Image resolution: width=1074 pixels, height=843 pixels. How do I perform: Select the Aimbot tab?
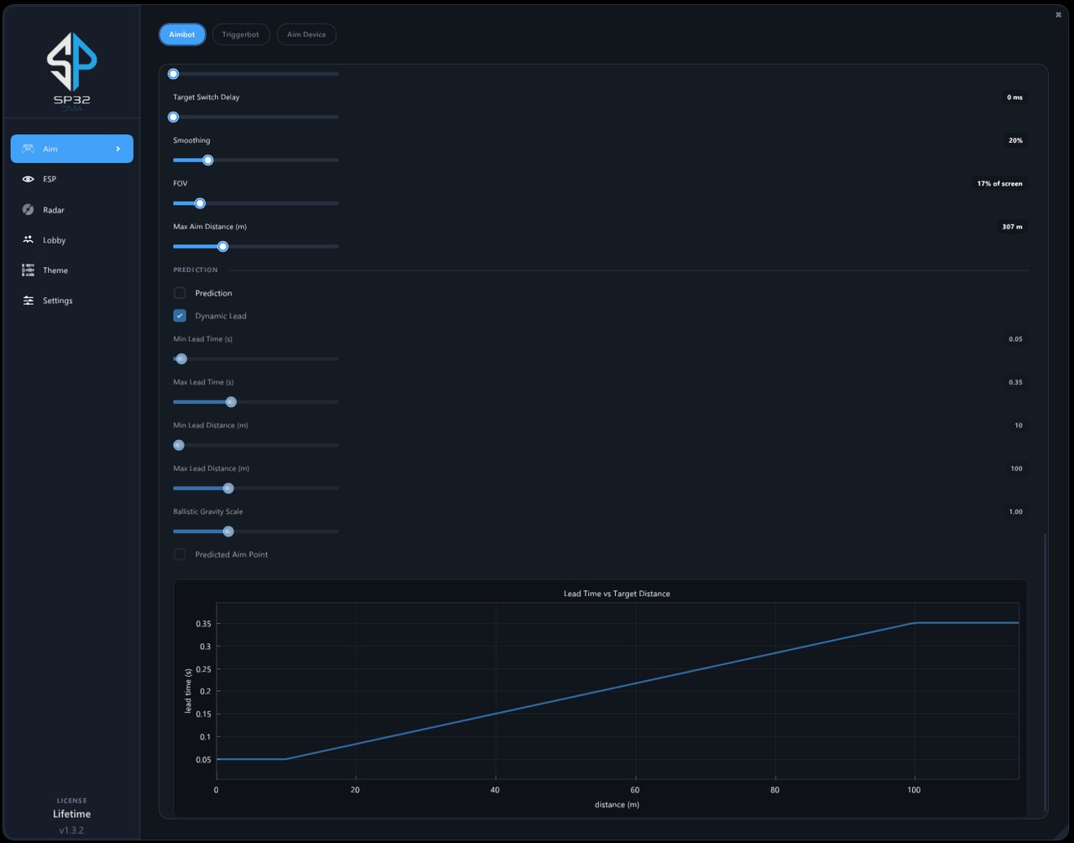(182, 34)
